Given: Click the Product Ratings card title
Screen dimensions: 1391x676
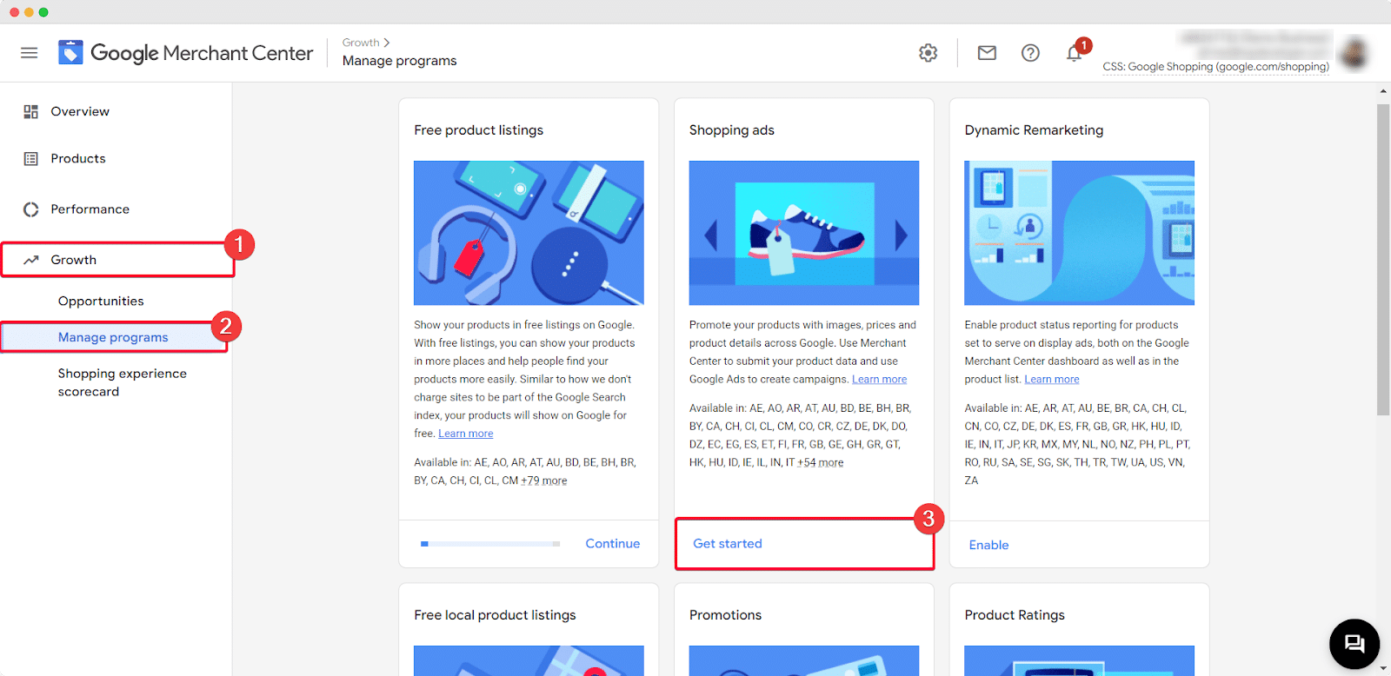Looking at the screenshot, I should [x=1015, y=615].
